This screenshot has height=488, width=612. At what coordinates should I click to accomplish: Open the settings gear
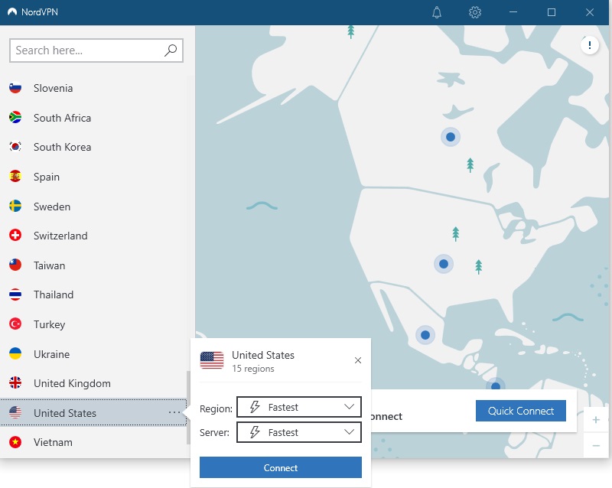point(474,12)
